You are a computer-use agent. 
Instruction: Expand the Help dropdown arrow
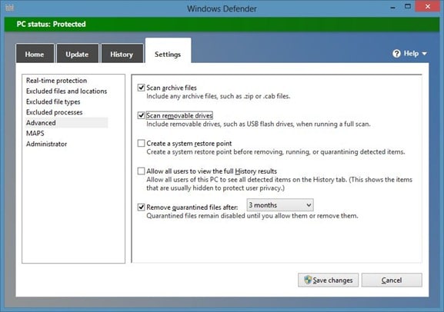click(x=424, y=54)
